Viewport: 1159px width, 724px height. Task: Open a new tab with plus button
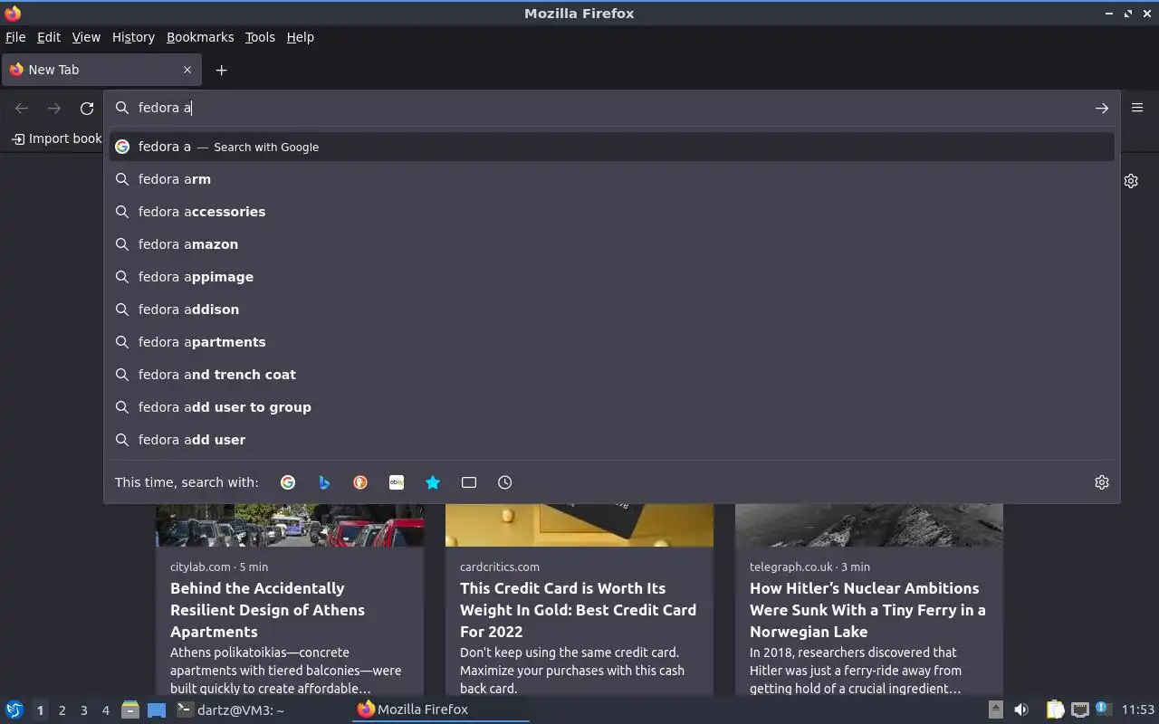click(221, 70)
